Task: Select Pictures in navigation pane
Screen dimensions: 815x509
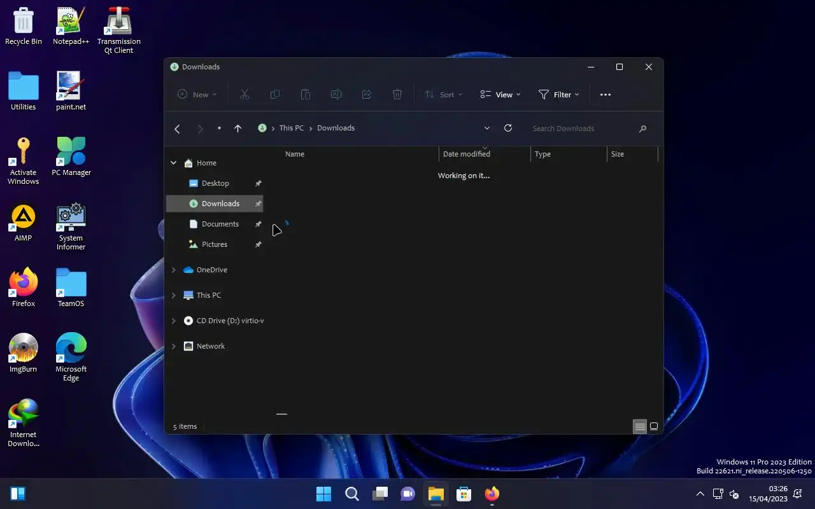Action: click(215, 244)
